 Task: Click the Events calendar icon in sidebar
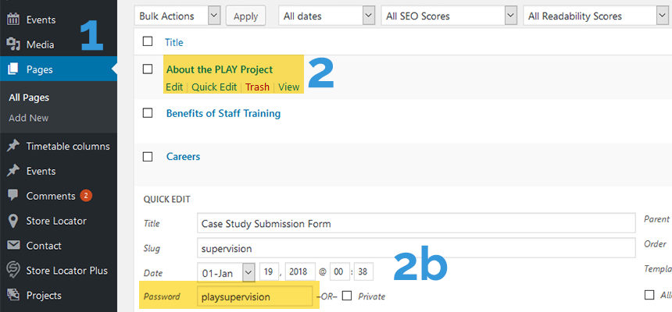[13, 19]
